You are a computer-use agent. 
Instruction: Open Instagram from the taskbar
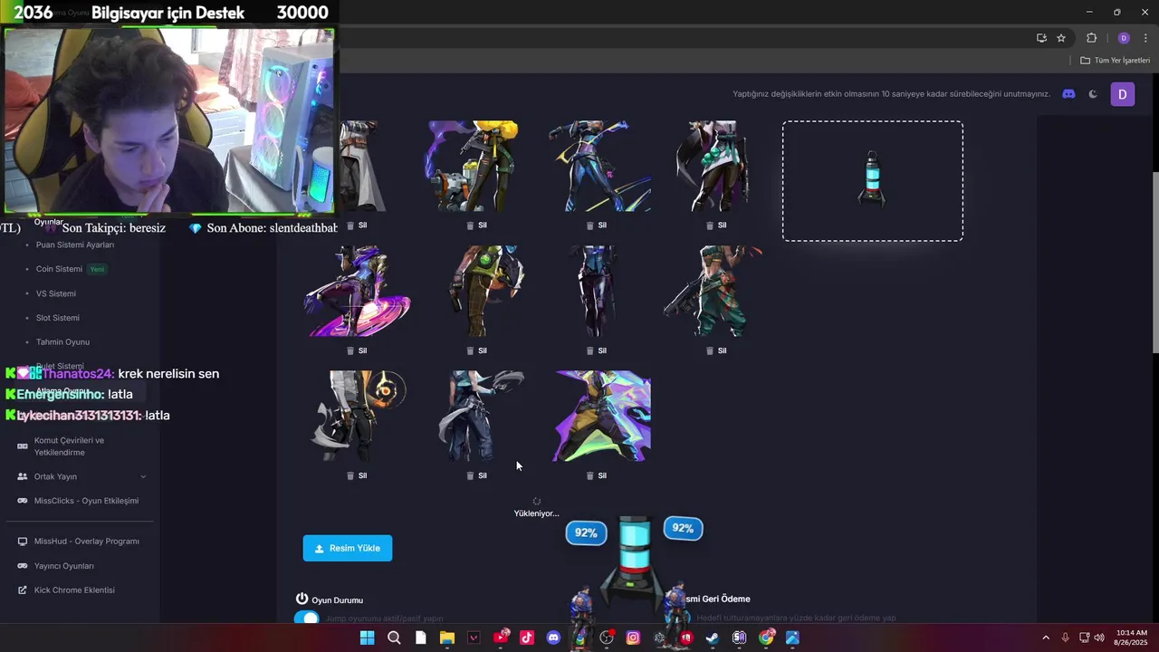(x=633, y=638)
